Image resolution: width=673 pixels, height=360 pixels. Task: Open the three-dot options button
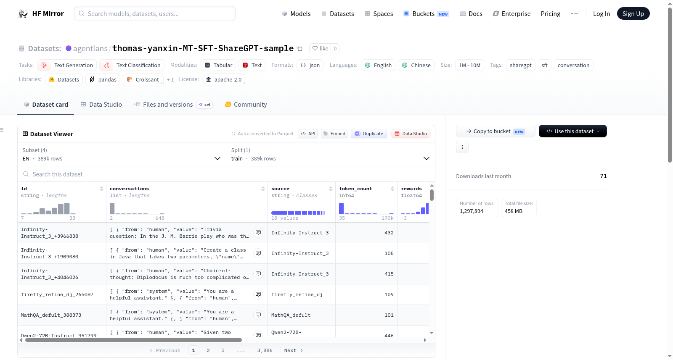[x=462, y=147]
